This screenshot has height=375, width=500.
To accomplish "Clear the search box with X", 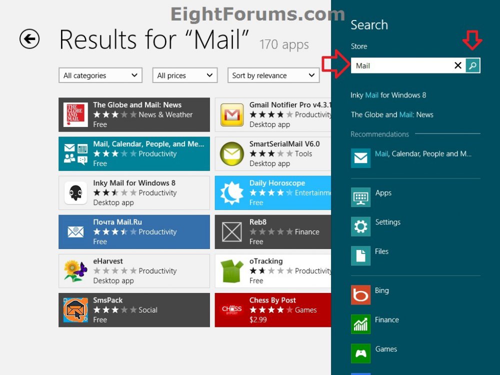I will point(457,65).
